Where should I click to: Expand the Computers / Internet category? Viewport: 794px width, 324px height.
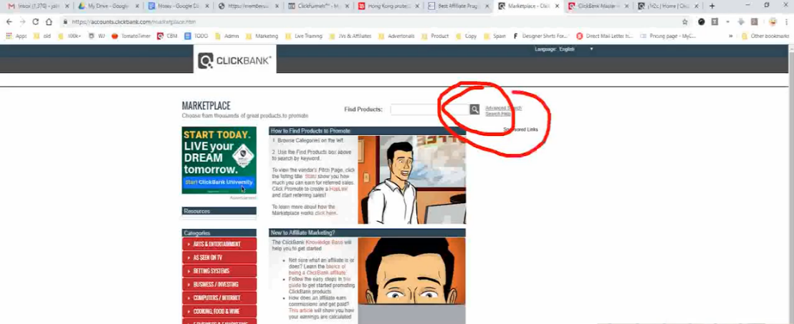point(219,298)
